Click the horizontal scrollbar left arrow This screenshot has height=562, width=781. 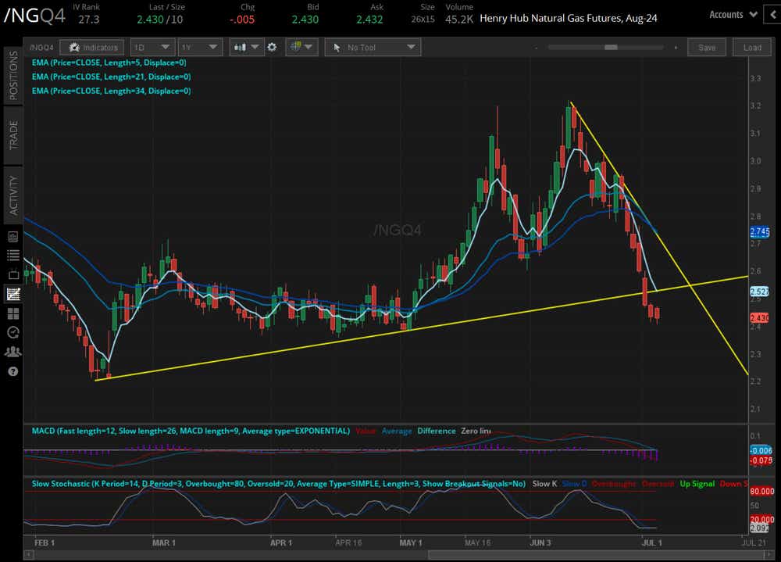[29, 555]
